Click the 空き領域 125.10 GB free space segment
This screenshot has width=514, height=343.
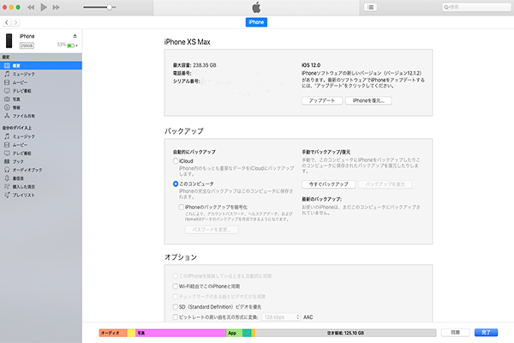[x=345, y=333]
